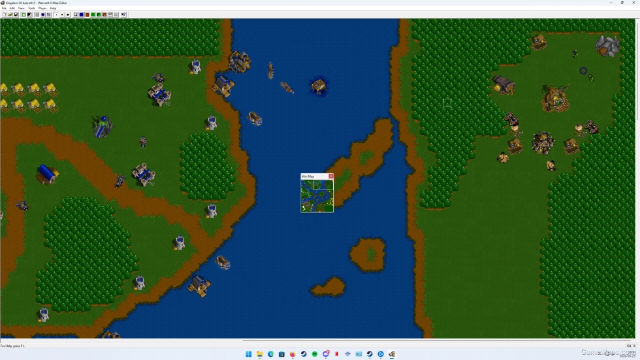Save the map using the floppy disk icon

[16, 14]
